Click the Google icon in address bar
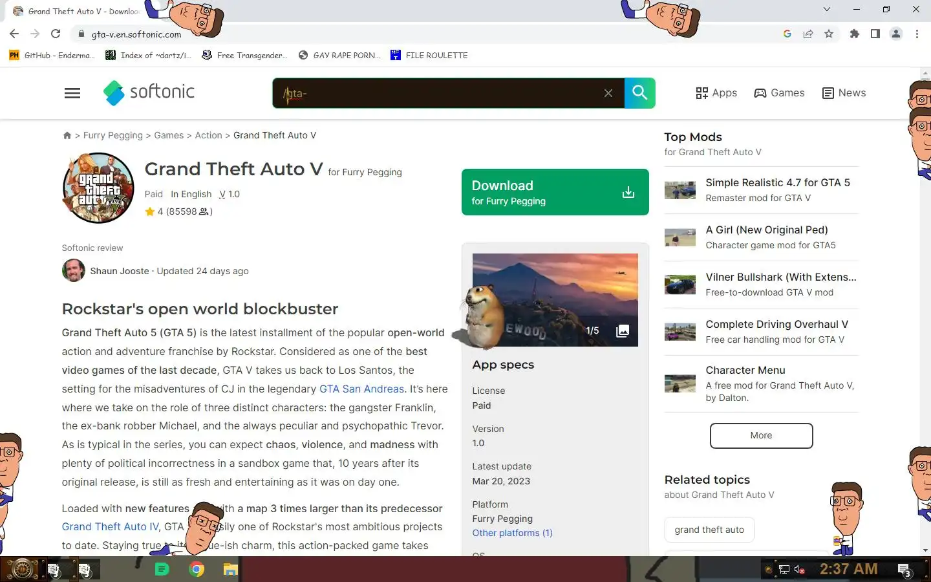The width and height of the screenshot is (931, 582). click(x=787, y=34)
